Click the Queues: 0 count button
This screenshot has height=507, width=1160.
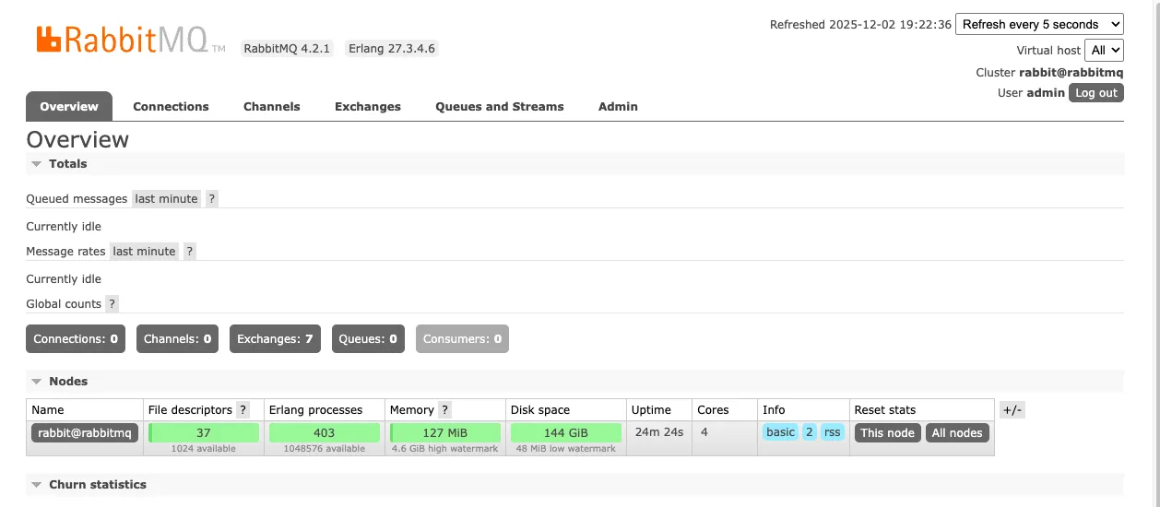[368, 339]
